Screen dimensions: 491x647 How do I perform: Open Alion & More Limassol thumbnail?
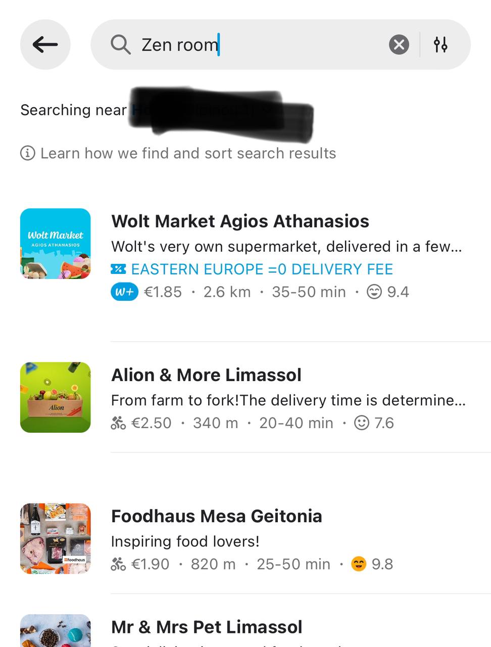56,397
